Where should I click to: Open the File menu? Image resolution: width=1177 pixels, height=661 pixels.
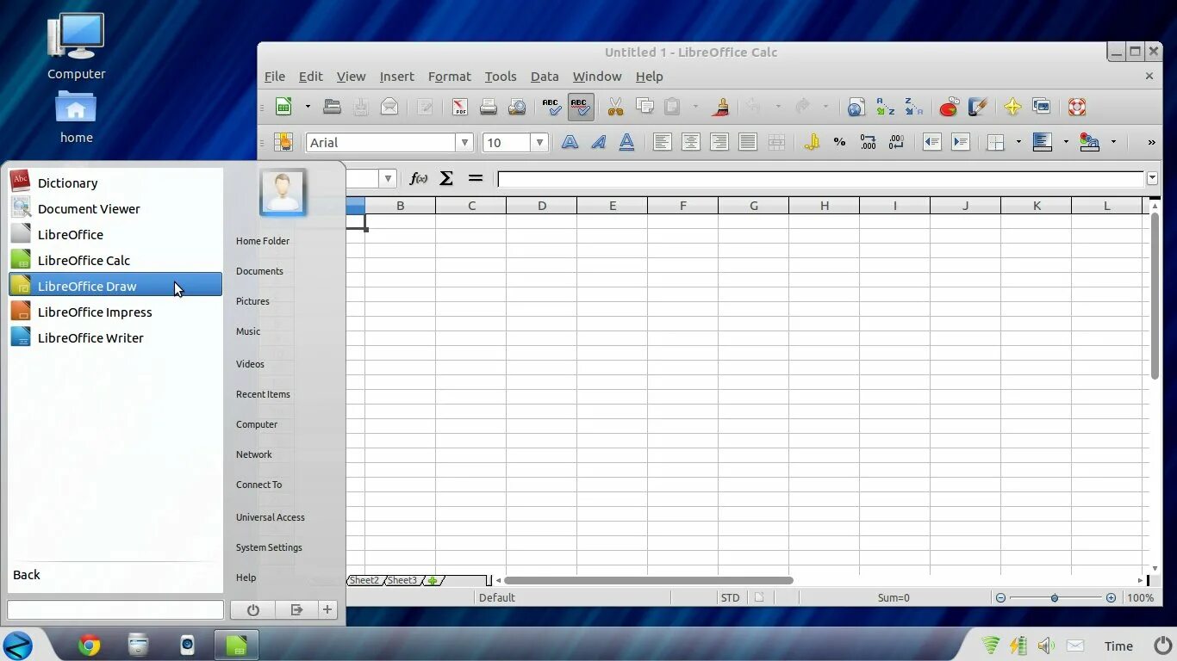tap(274, 76)
